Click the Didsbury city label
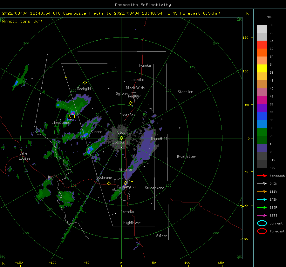This screenshot has height=267, width=286. tap(120, 142)
